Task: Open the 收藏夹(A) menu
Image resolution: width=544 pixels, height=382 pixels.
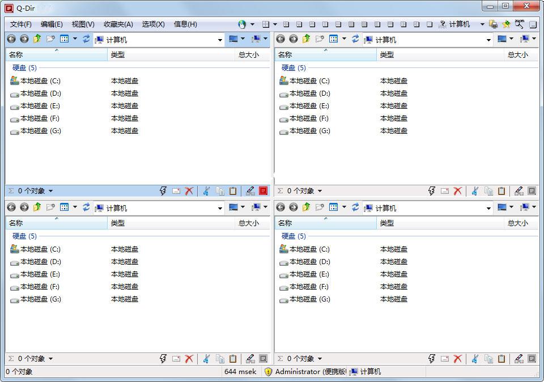Action: click(x=118, y=24)
